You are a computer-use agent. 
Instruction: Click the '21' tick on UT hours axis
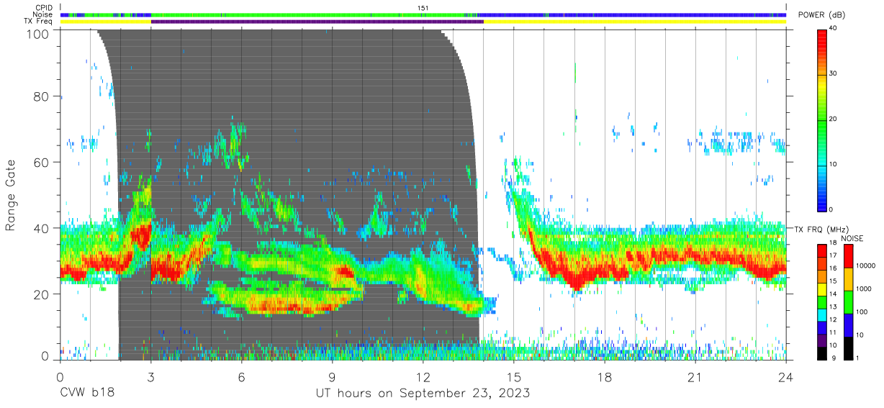coord(695,377)
